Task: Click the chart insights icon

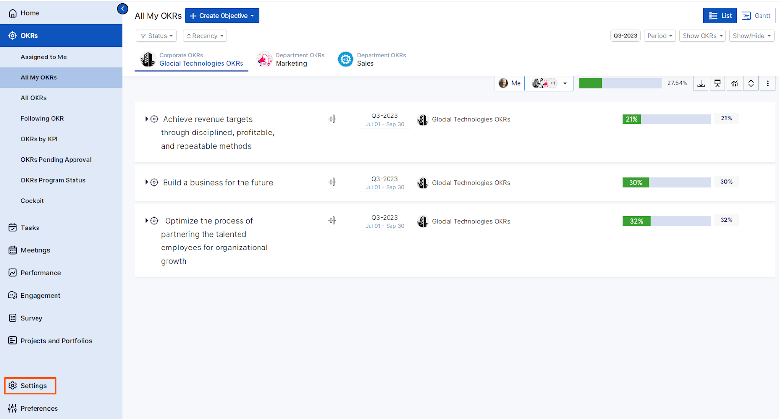Action: coord(734,83)
